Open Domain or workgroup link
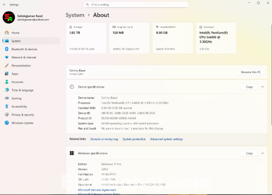 tap(104, 139)
